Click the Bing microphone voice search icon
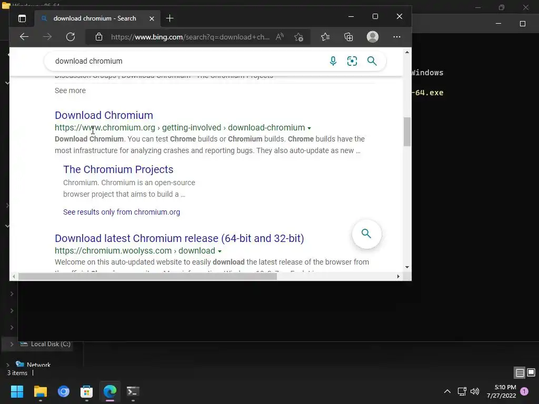Viewport: 539px width, 404px height. pos(333,61)
